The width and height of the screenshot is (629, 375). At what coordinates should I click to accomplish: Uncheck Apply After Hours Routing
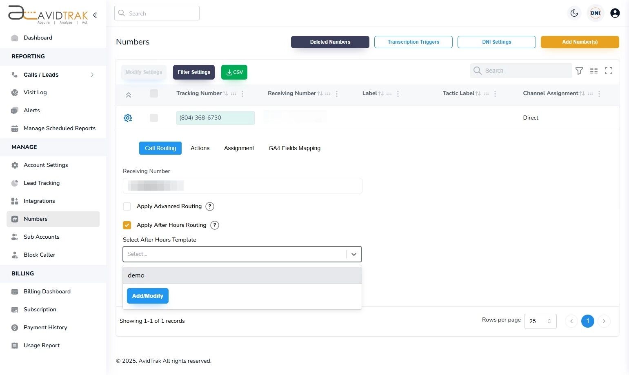click(x=127, y=225)
